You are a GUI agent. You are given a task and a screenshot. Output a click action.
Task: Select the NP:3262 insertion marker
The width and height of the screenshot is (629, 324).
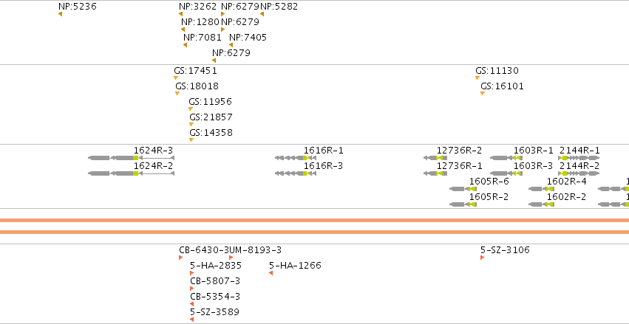[180, 14]
